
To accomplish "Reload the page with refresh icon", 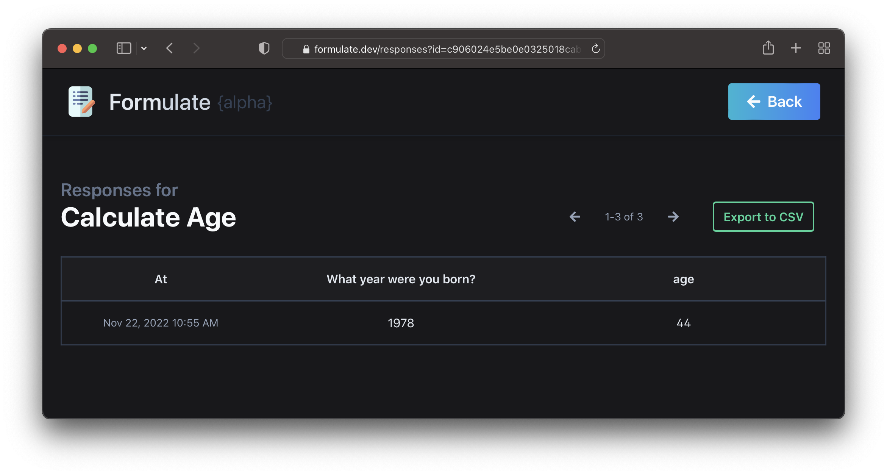I will coord(595,49).
